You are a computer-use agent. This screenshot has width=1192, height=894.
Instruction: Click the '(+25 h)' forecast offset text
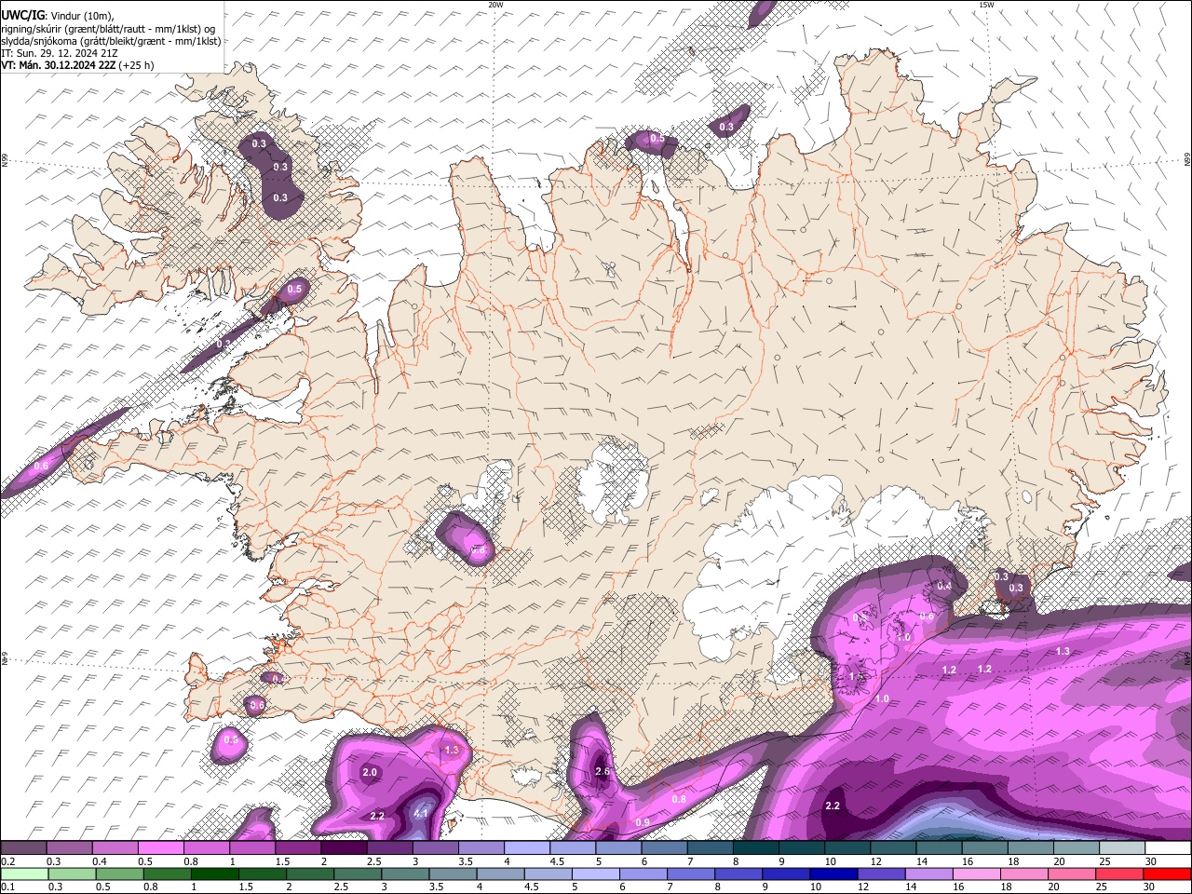tap(137, 65)
